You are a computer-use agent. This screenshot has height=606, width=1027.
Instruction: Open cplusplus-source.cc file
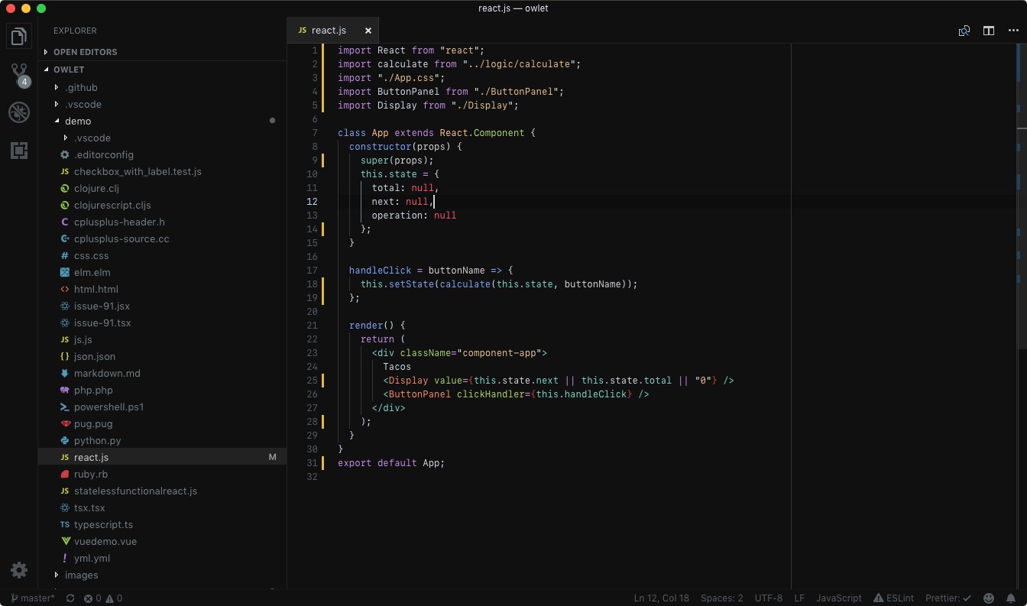click(162, 238)
